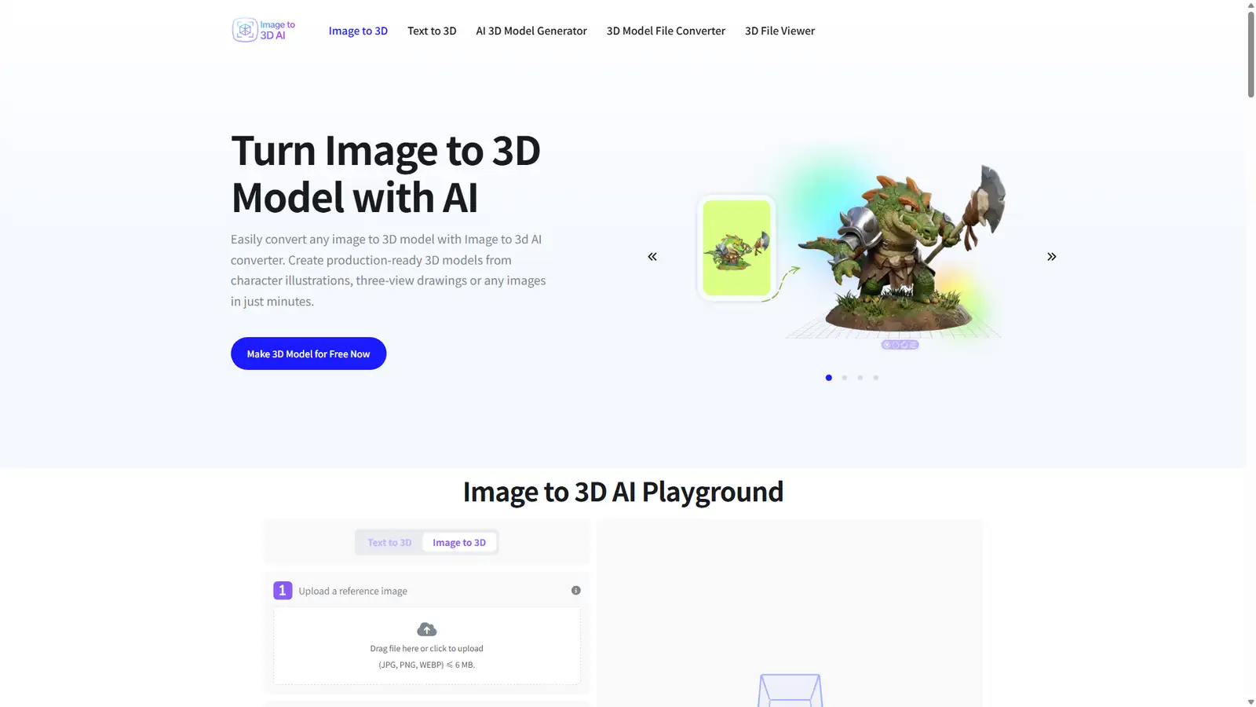Click the step number 1 badge
The height and width of the screenshot is (707, 1256).
[283, 591]
